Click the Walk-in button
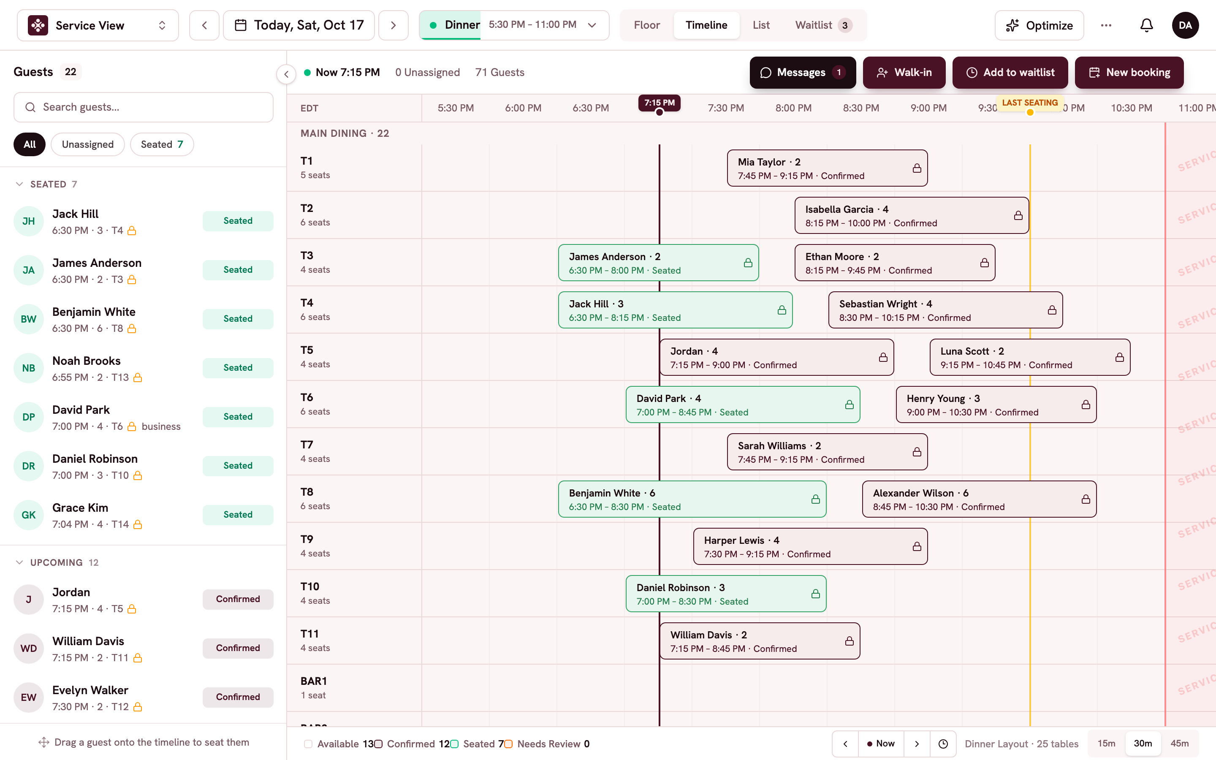 [904, 72]
